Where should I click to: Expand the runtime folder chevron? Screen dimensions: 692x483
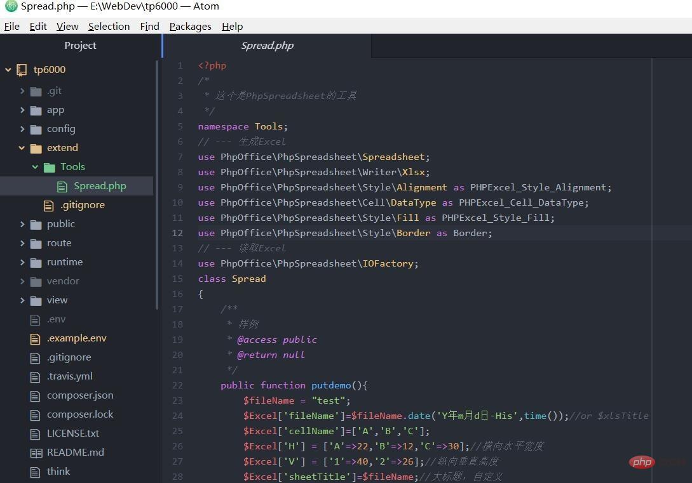pyautogui.click(x=22, y=261)
